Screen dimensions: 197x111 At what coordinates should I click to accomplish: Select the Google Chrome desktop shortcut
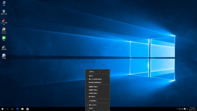point(4,31)
